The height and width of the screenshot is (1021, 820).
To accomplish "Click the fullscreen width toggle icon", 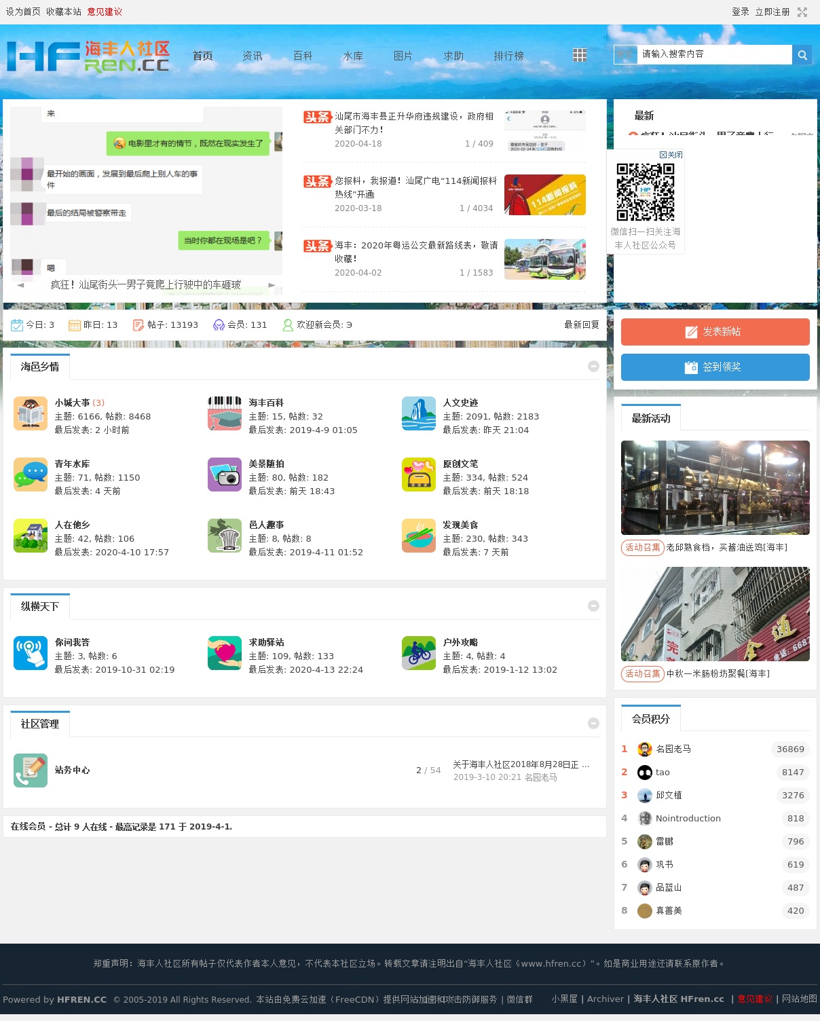I will [802, 12].
